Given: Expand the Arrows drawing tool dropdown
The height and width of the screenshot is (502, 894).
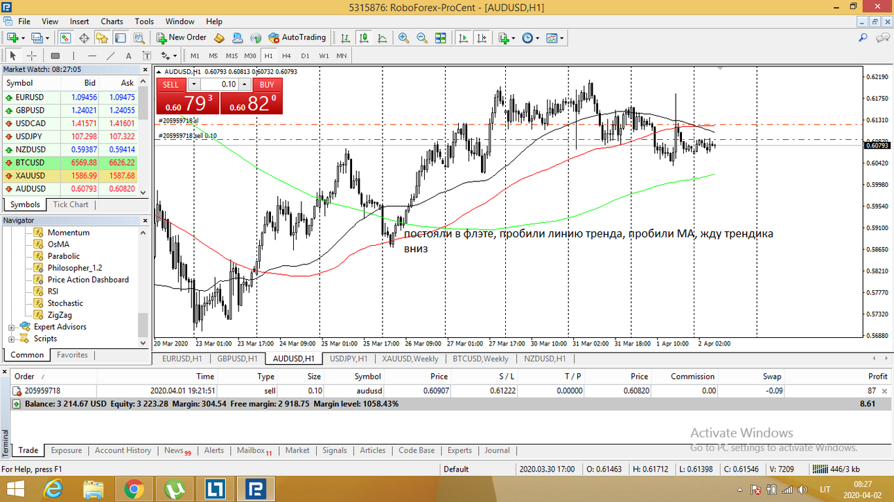Looking at the screenshot, I should [x=175, y=55].
